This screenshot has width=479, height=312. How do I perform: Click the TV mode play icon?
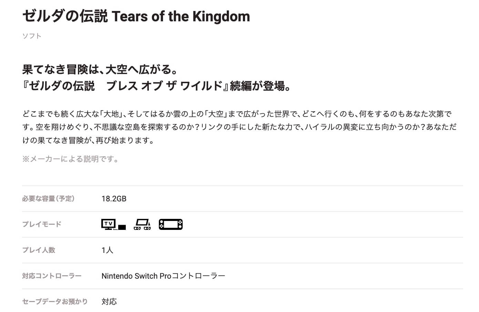tap(113, 224)
